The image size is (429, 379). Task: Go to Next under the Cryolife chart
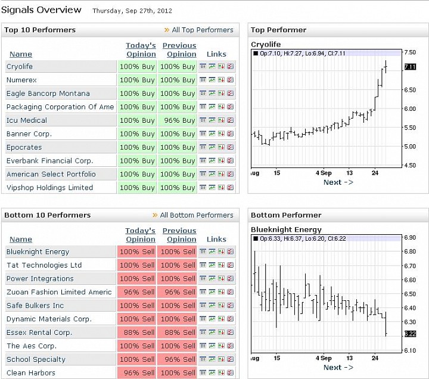pos(338,182)
